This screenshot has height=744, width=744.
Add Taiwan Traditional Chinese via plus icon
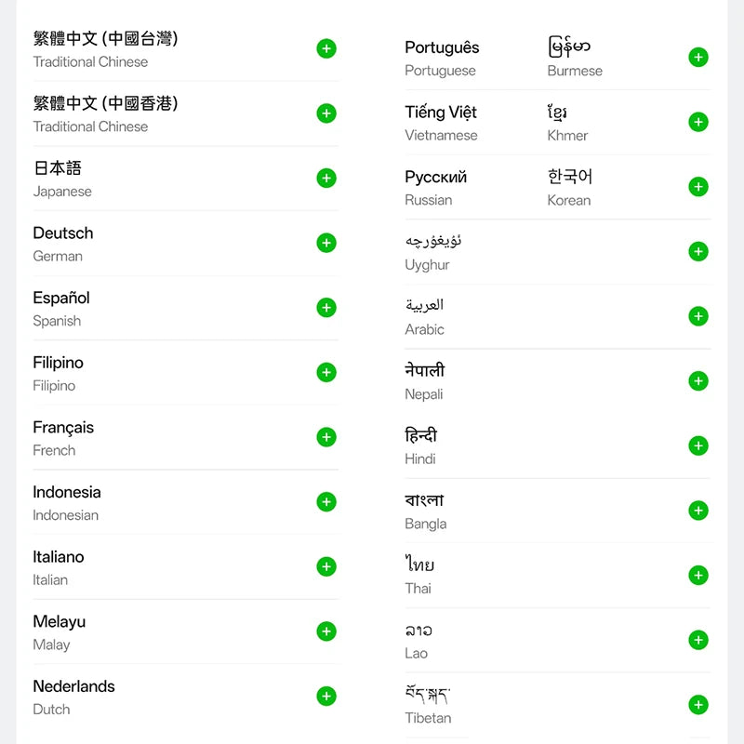326,48
